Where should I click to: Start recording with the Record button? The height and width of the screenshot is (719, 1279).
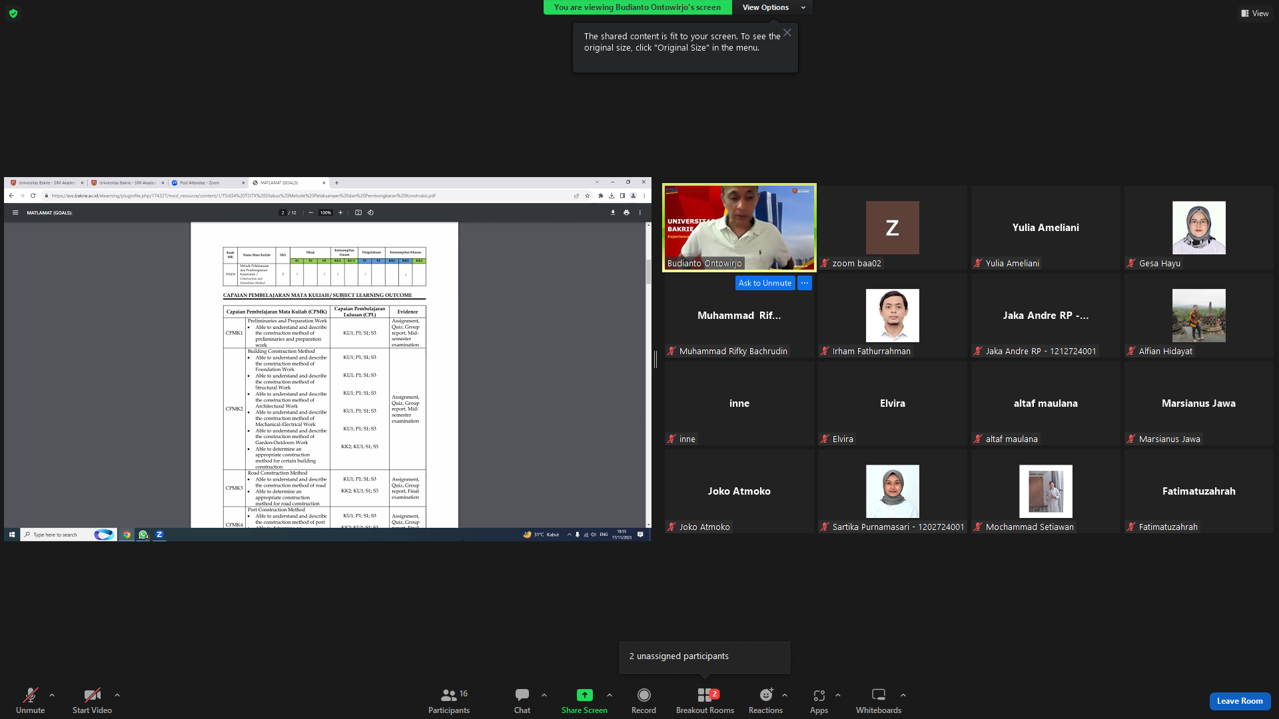pyautogui.click(x=643, y=700)
